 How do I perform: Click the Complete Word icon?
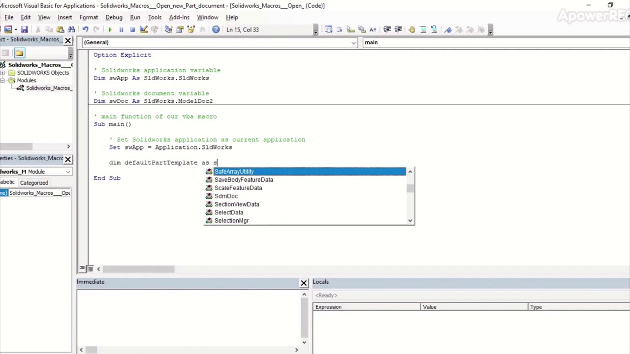[x=373, y=29]
